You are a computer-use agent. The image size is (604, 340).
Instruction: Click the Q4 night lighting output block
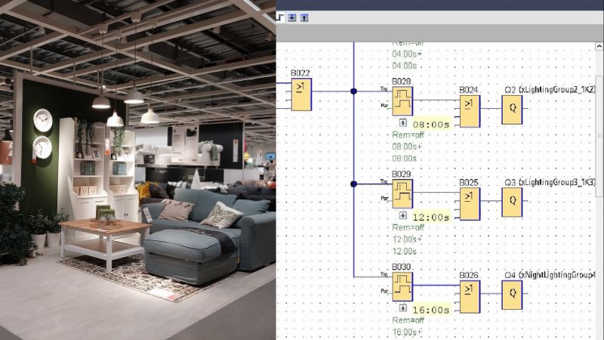512,295
